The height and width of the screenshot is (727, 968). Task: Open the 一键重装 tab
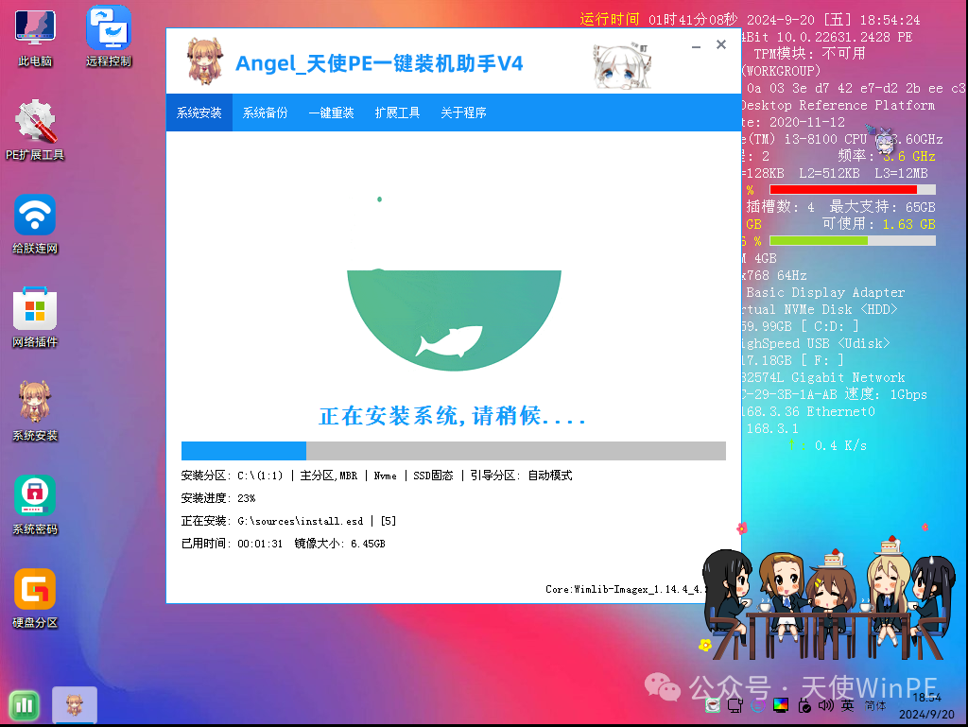click(331, 113)
